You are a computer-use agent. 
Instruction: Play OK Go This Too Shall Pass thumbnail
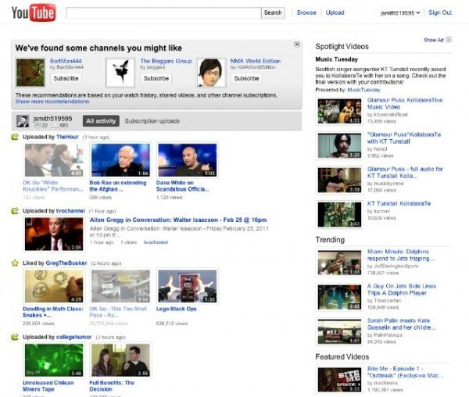click(x=120, y=286)
